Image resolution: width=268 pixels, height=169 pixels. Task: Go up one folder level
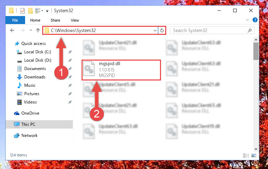(38, 30)
